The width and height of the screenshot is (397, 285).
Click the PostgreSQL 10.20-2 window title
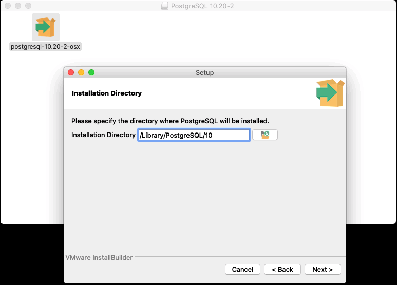click(x=202, y=6)
